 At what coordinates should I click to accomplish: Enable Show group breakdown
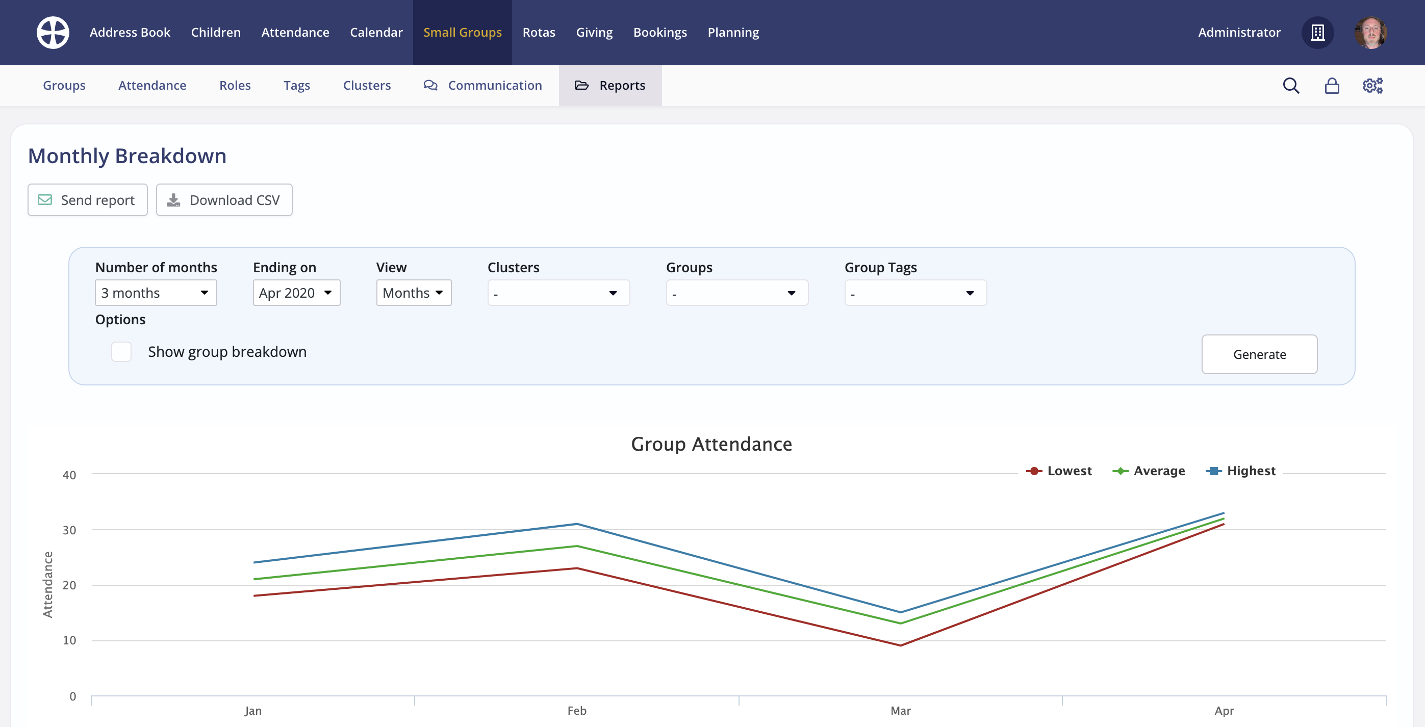point(121,352)
